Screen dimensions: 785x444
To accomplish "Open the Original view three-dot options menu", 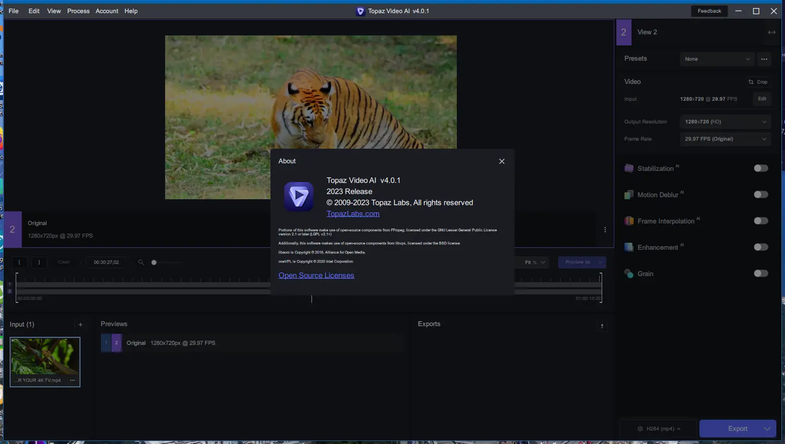I will (x=605, y=230).
